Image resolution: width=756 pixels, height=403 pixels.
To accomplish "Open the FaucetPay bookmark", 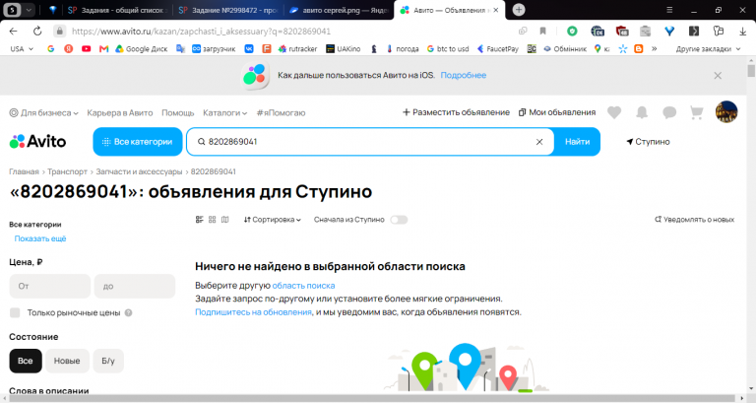I will point(497,48).
